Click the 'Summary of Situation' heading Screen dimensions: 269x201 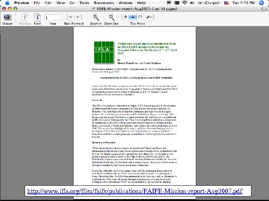(103, 143)
